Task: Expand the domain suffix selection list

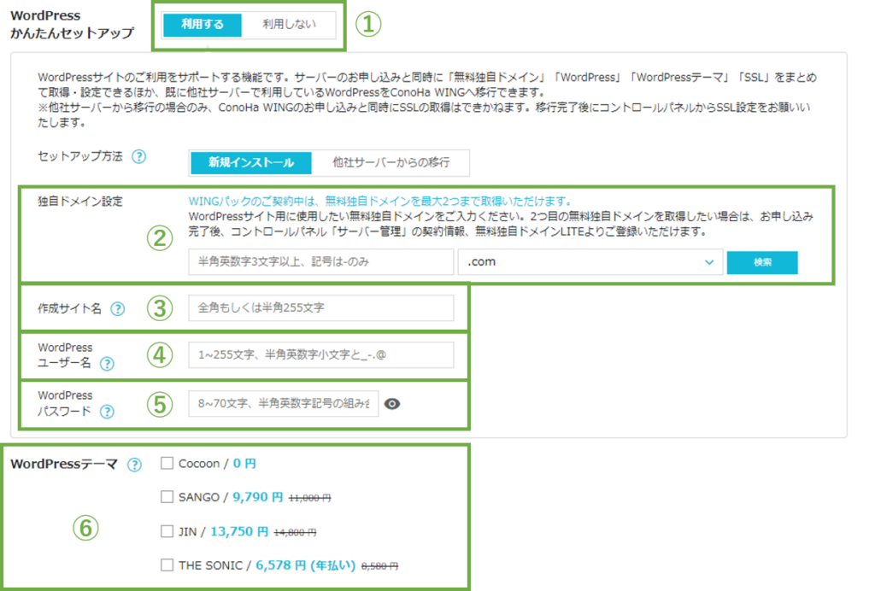Action: coord(708,261)
